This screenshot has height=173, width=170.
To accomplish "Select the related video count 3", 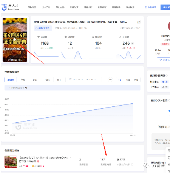I will [x=80, y=160].
